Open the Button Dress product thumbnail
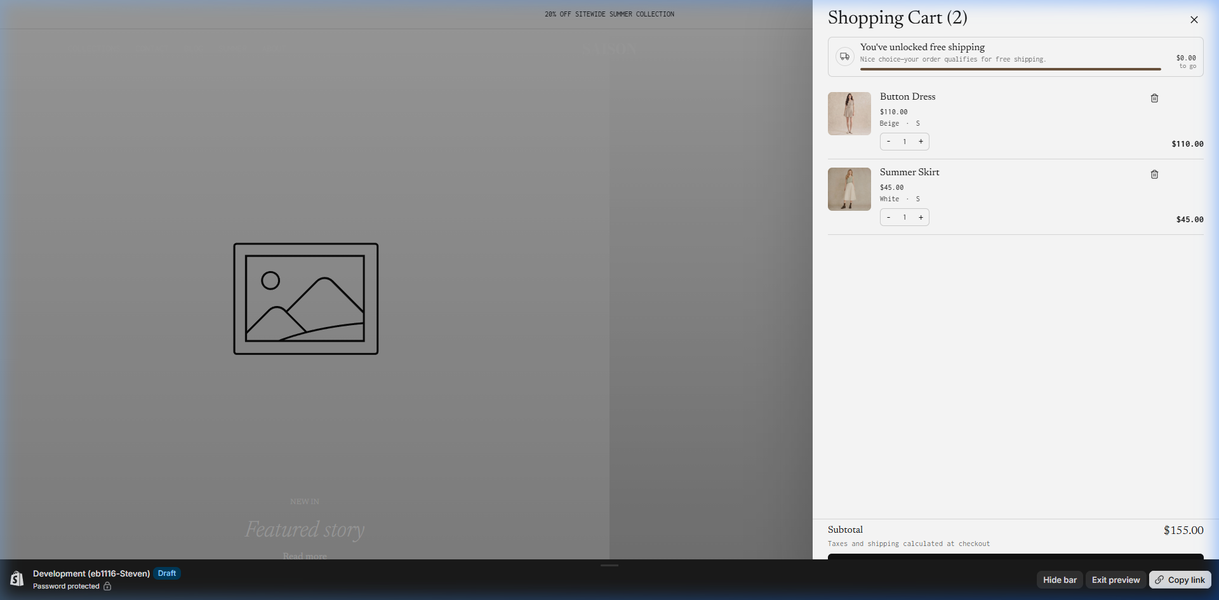This screenshot has width=1219, height=600. coord(849,114)
